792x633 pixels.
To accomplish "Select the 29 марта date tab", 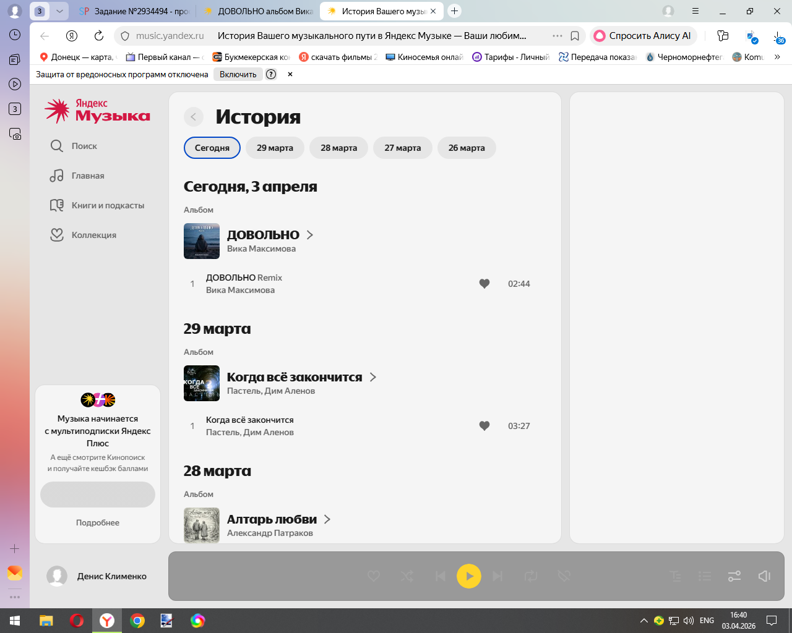I will click(x=275, y=148).
